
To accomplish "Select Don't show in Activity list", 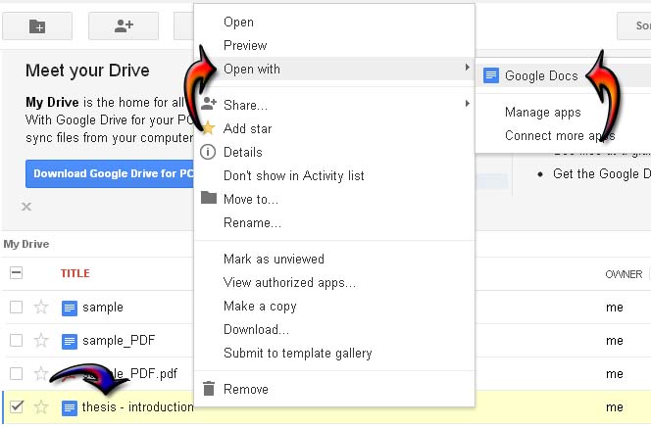I will [x=334, y=175].
